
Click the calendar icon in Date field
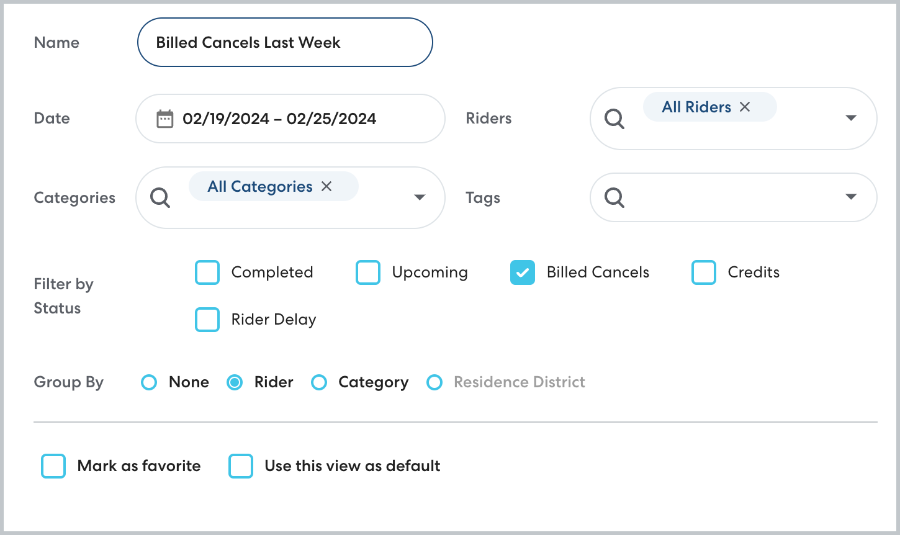click(x=164, y=119)
